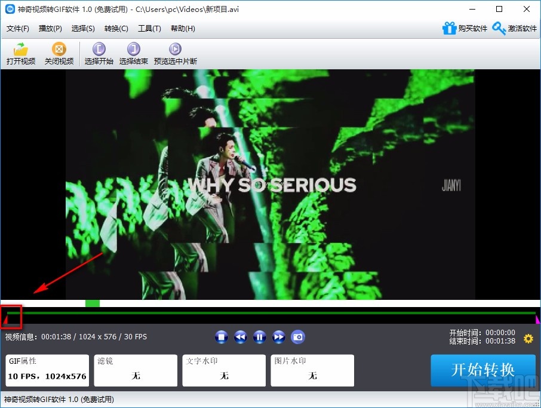Screen dimensions: 541x408
Task: Click the 结束时间 00:01:38 value
Action: click(500, 341)
